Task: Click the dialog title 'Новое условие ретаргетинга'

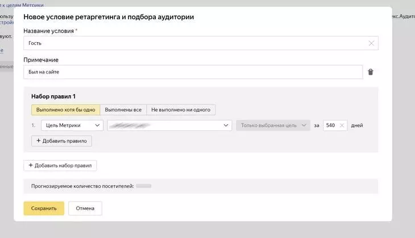Action: (x=109, y=17)
